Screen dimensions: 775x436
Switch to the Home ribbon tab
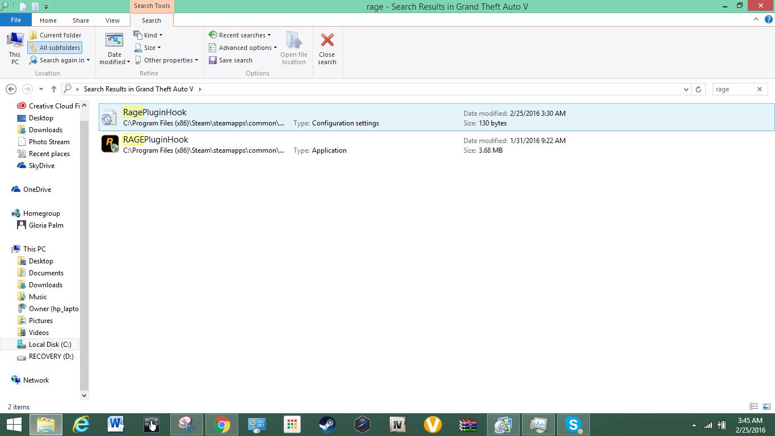click(48, 20)
